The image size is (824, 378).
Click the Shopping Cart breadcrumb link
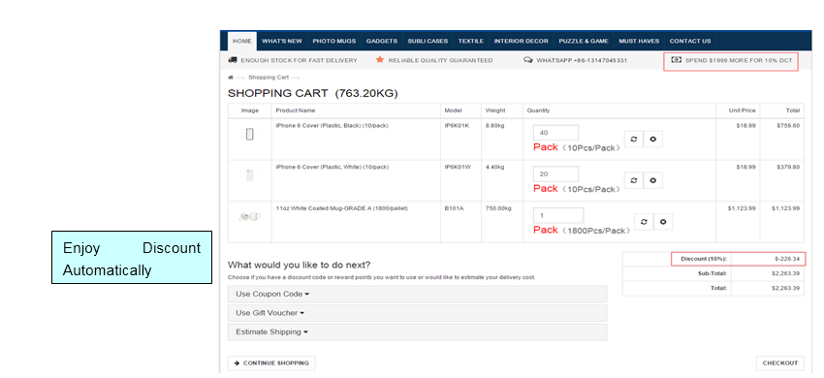point(269,78)
